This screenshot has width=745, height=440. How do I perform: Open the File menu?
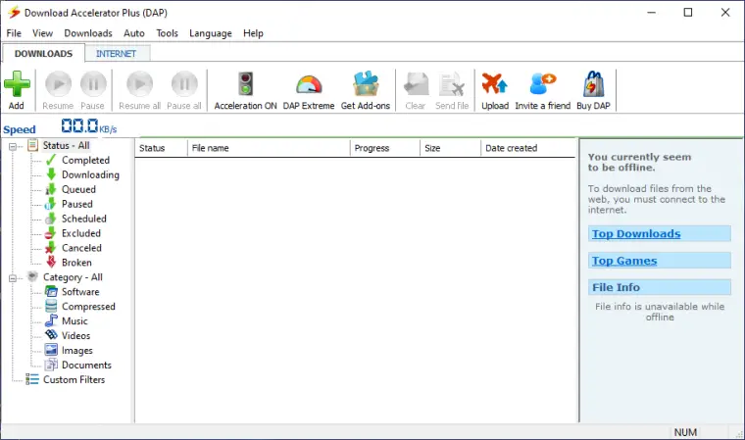click(14, 33)
